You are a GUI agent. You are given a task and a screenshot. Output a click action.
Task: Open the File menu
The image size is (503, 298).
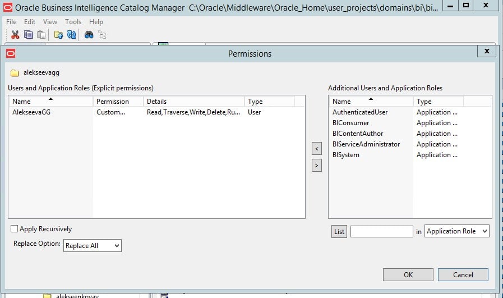tap(11, 22)
